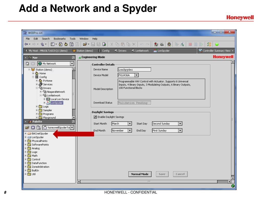Click the Refresh toolbar icon
The height and width of the screenshot is (197, 262).
72,44
